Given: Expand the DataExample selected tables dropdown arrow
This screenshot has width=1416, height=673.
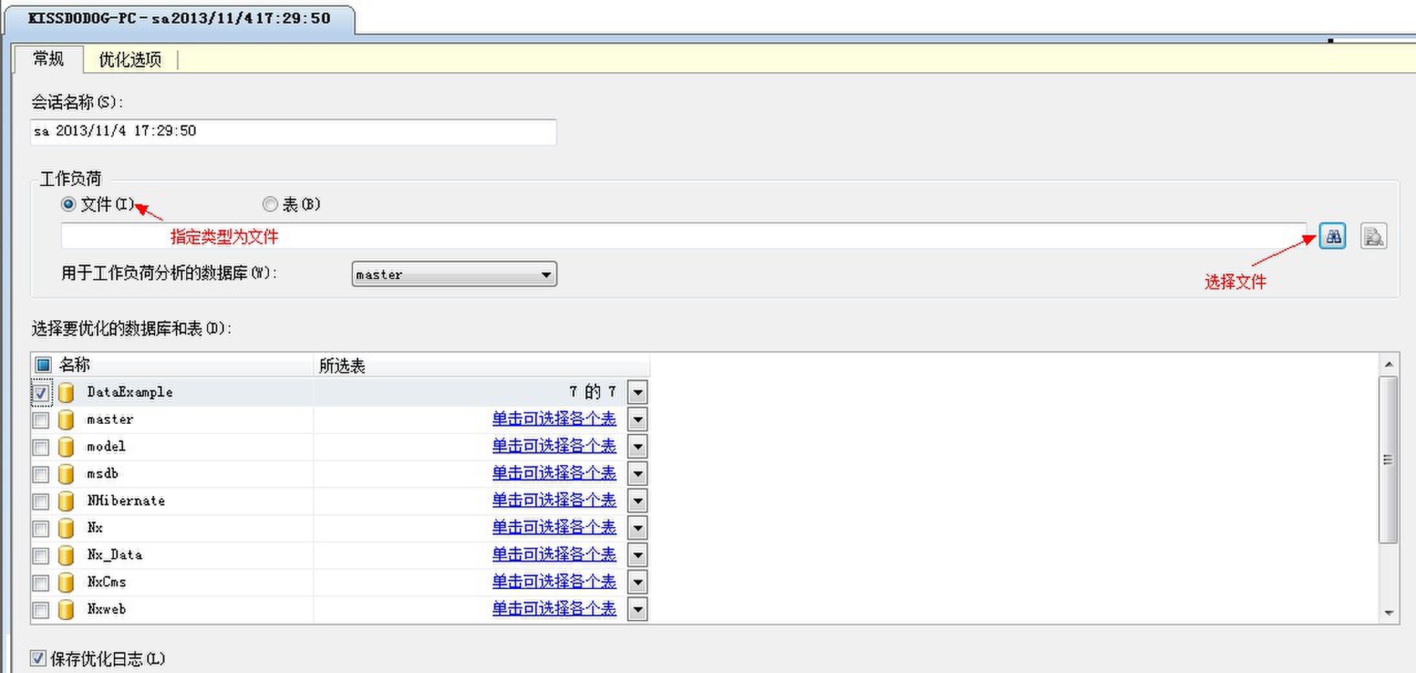Looking at the screenshot, I should [638, 392].
